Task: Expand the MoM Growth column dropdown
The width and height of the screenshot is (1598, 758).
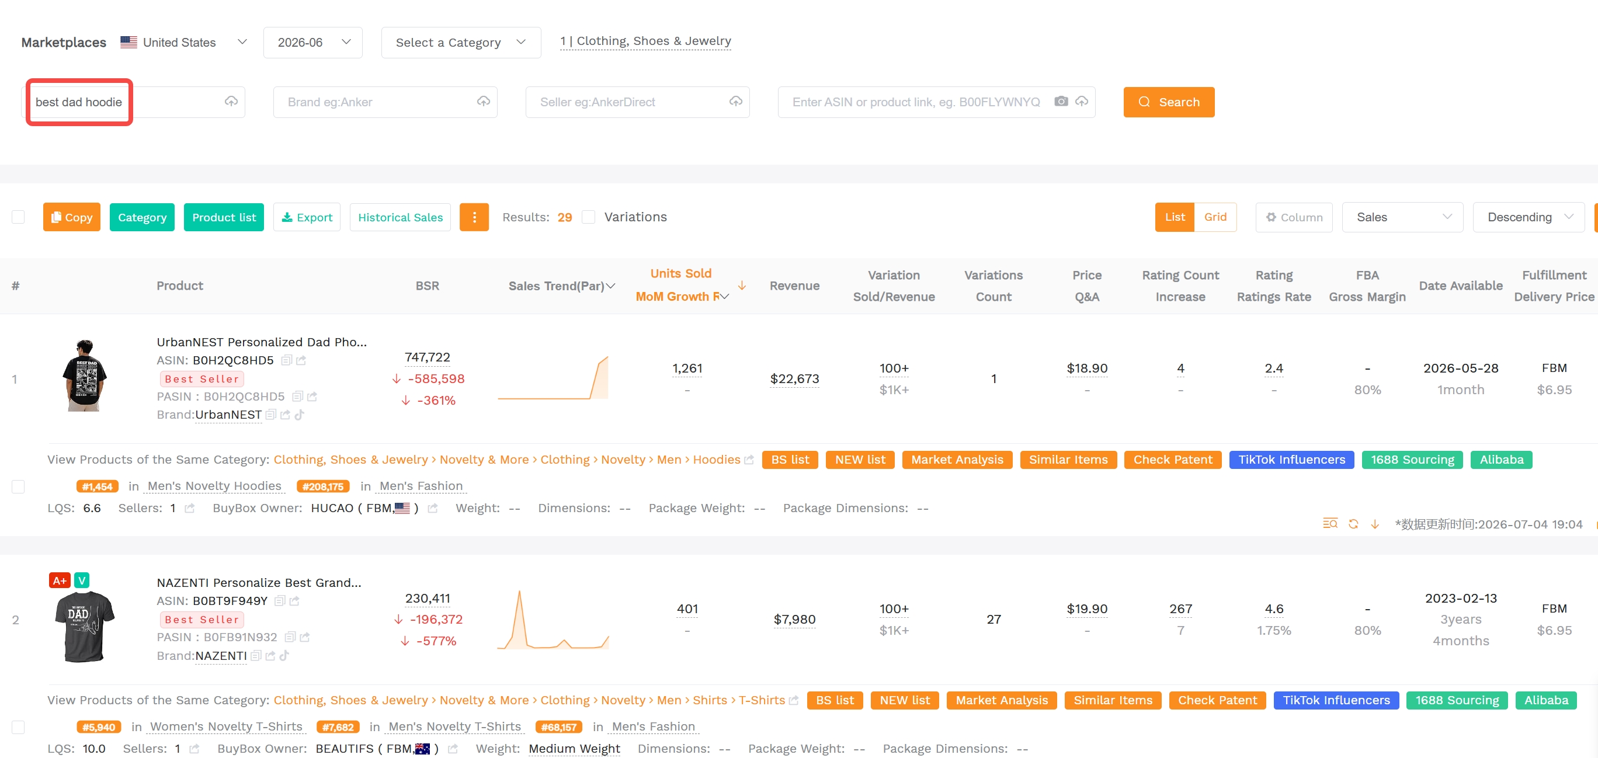Action: point(724,297)
